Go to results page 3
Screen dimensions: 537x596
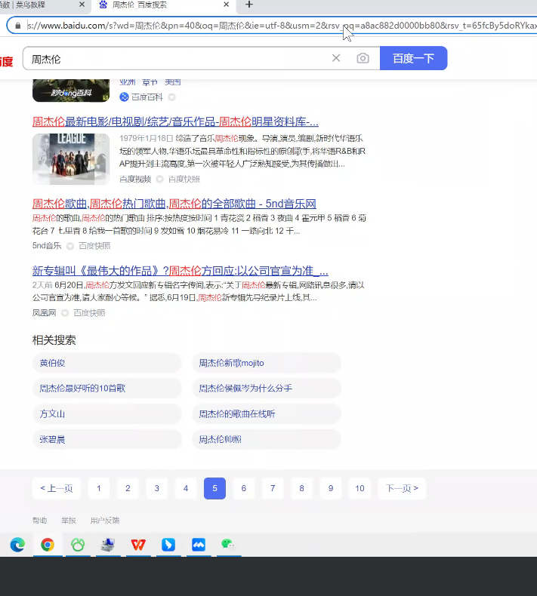tap(157, 488)
